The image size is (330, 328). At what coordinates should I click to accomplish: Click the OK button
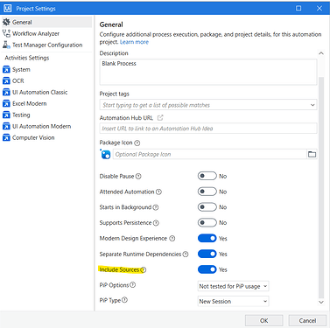263,321
